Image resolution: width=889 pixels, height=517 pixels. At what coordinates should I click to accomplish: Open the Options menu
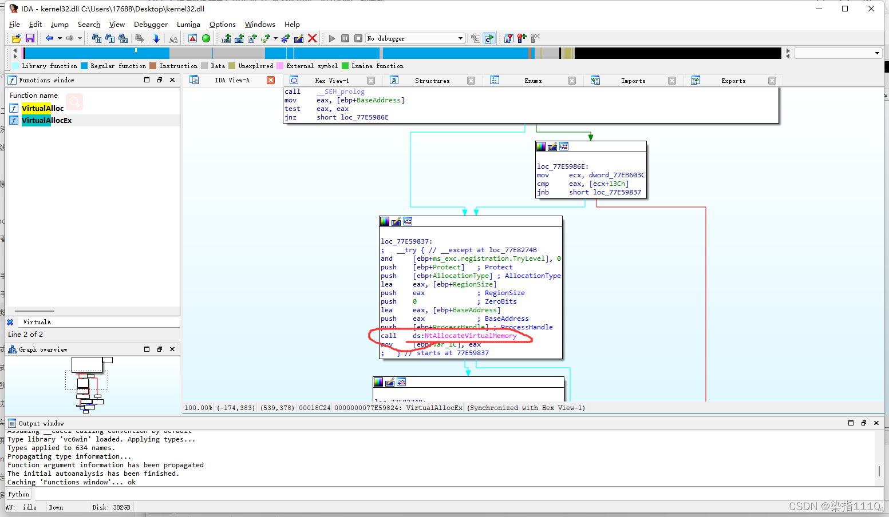point(222,25)
